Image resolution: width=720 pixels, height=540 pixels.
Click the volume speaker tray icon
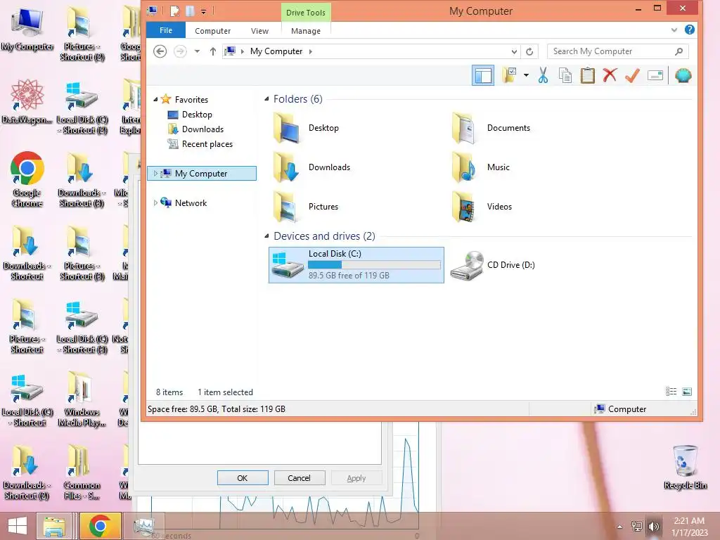[x=653, y=527]
